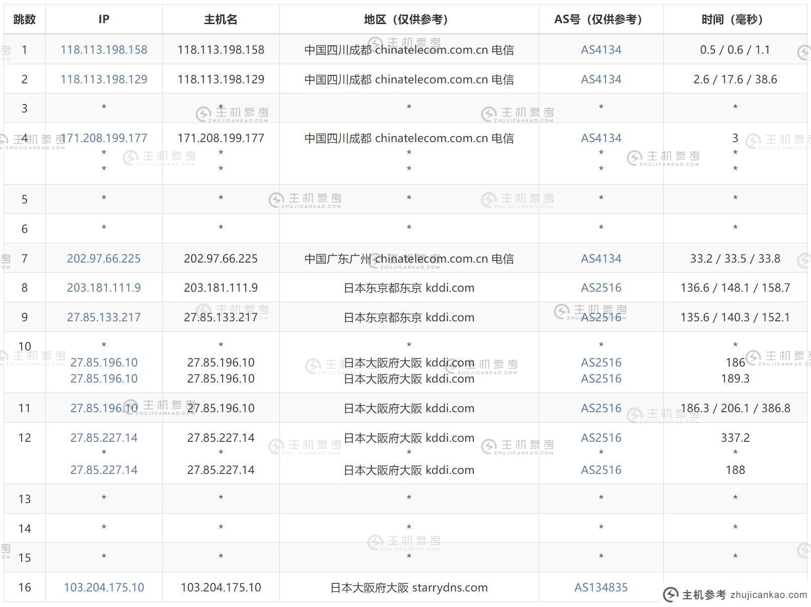Select the 中国广东广州 chinatelecom.com.cn 电信 region cell
The width and height of the screenshot is (811, 607).
pos(409,259)
